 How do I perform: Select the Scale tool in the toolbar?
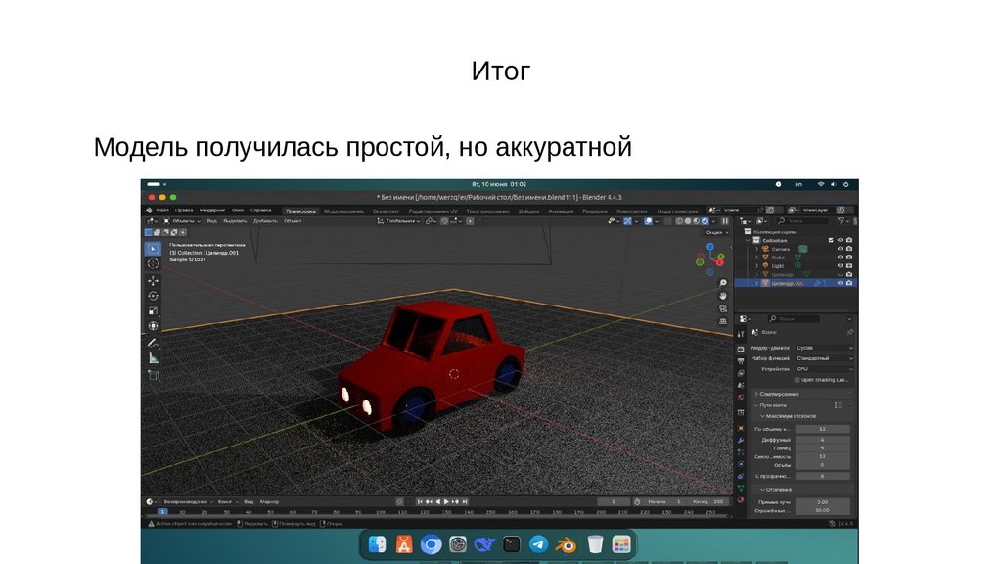(x=153, y=311)
